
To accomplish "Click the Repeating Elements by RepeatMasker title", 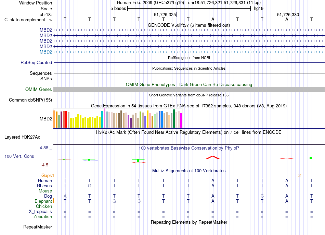I will pyautogui.click(x=189, y=222).
